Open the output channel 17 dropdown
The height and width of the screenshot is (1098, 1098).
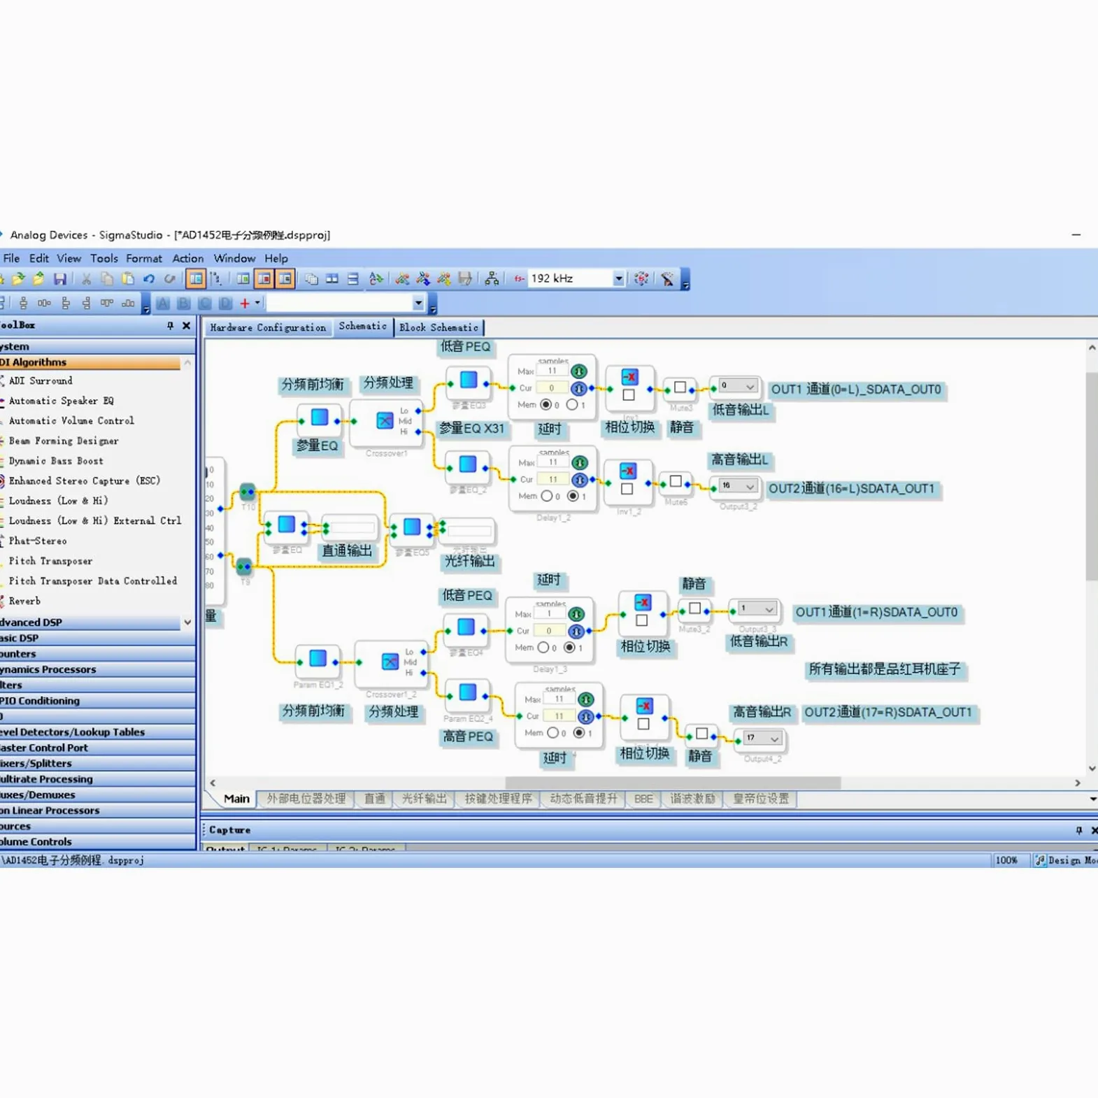(774, 739)
